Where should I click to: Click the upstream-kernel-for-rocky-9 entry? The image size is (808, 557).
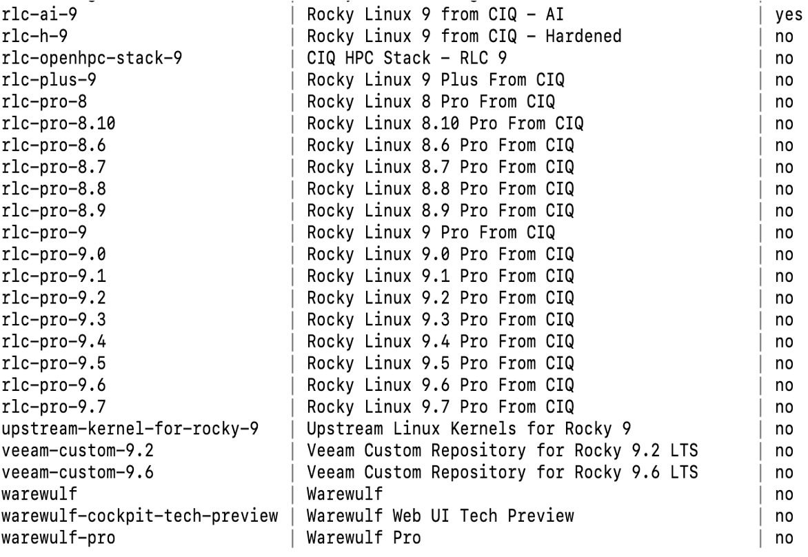pyautogui.click(x=130, y=429)
